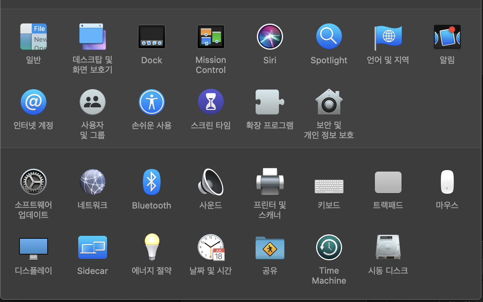Open the 공유 sharing folder icon
The width and height of the screenshot is (483, 302).
[x=270, y=247]
